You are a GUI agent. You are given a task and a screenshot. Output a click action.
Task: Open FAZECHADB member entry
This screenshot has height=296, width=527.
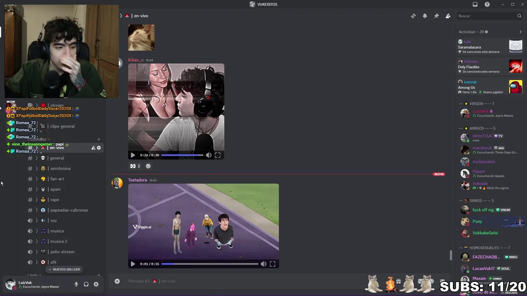(491, 257)
